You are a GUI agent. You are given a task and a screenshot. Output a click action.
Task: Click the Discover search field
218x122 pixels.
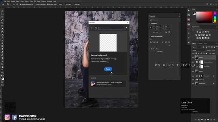tap(109, 28)
